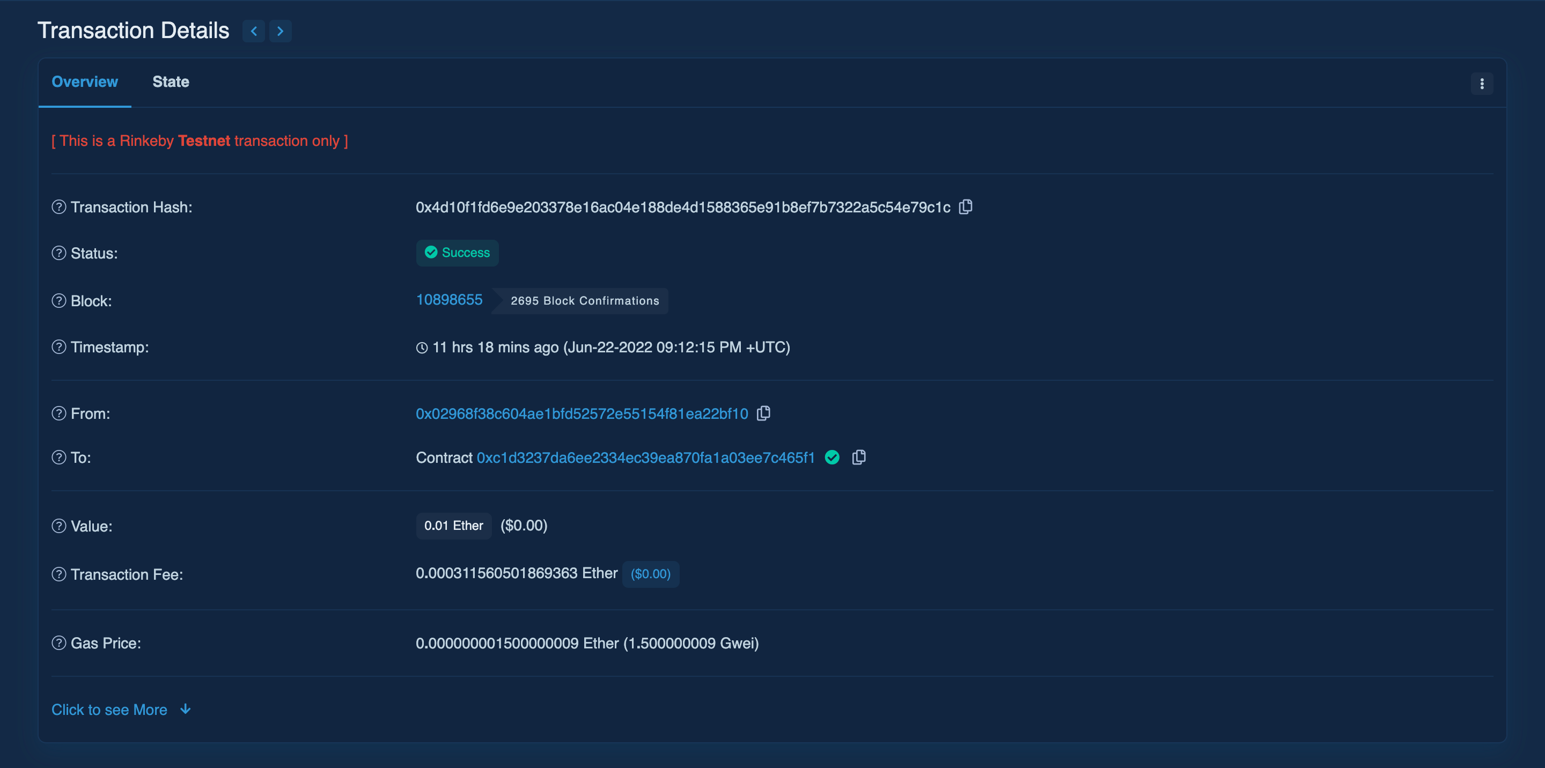Copy the From address
The height and width of the screenshot is (768, 1545).
763,413
